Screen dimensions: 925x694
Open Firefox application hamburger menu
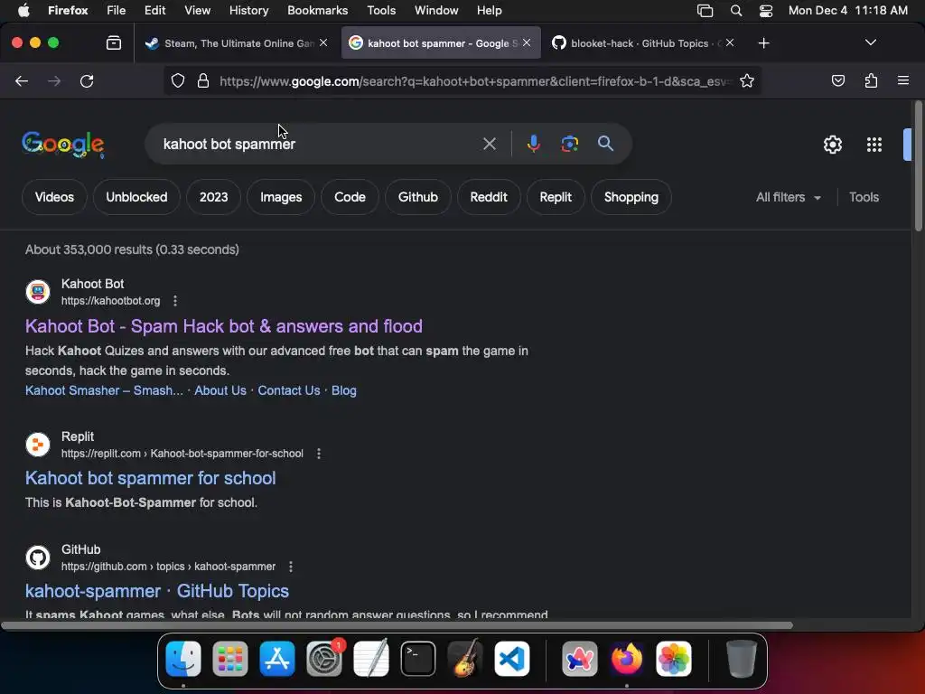coord(902,80)
